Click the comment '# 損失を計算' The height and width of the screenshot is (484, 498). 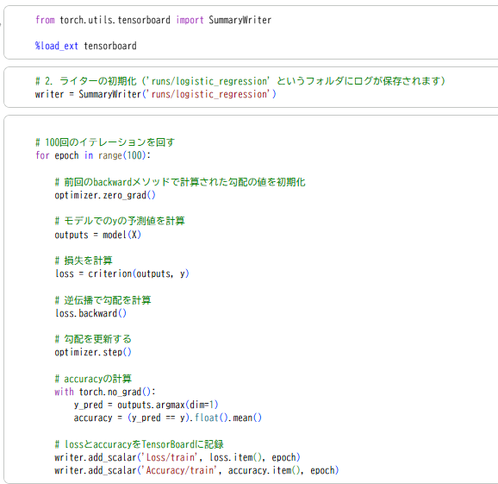point(84,261)
